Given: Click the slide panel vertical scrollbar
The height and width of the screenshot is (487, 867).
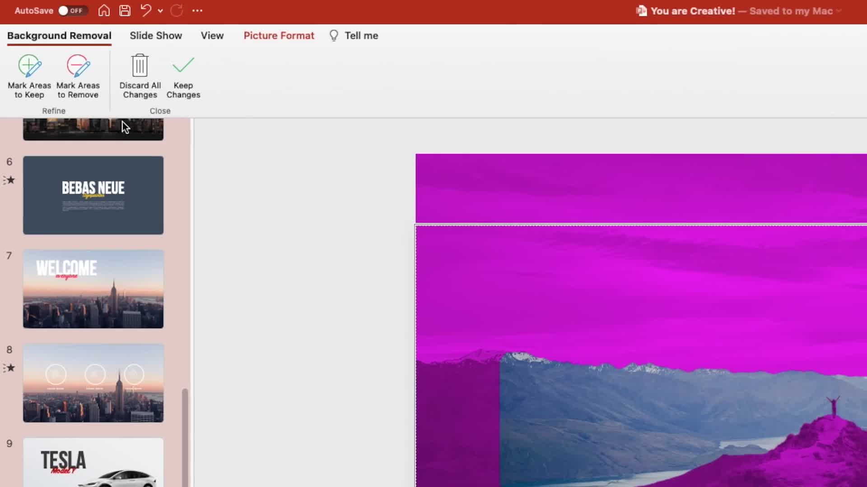Looking at the screenshot, I should (x=185, y=437).
